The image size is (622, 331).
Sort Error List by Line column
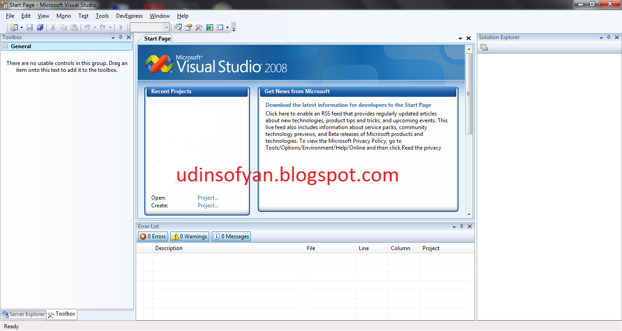(x=372, y=248)
